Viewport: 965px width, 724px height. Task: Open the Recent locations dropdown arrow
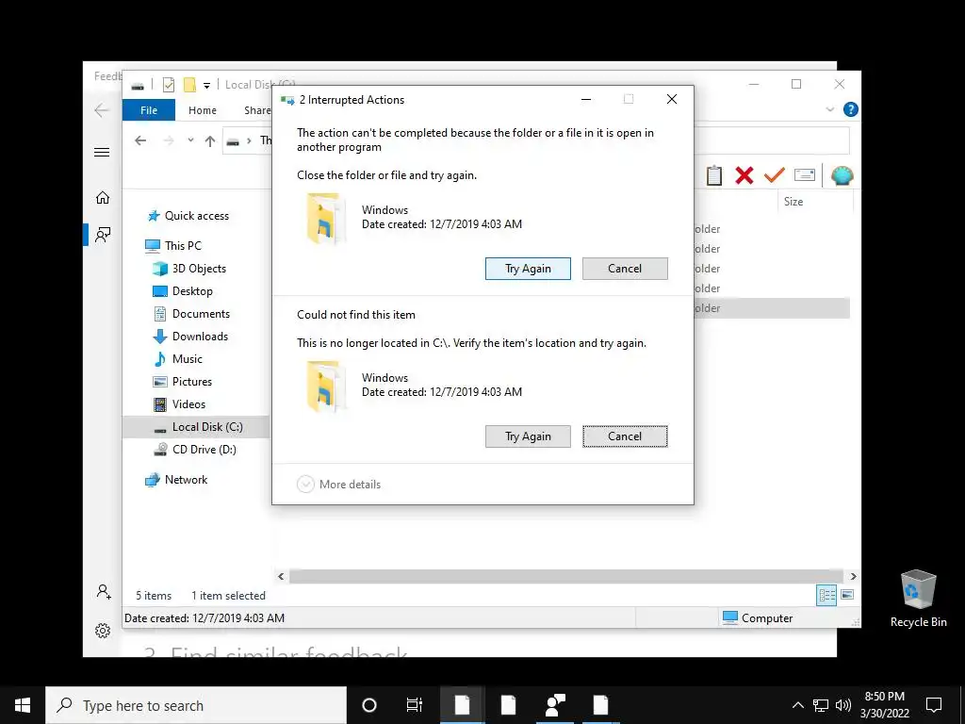pos(190,141)
